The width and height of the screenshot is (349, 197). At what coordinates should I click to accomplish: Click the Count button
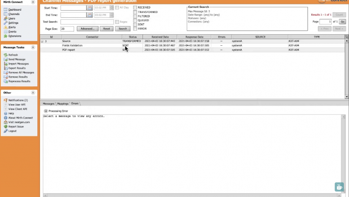point(339,15)
